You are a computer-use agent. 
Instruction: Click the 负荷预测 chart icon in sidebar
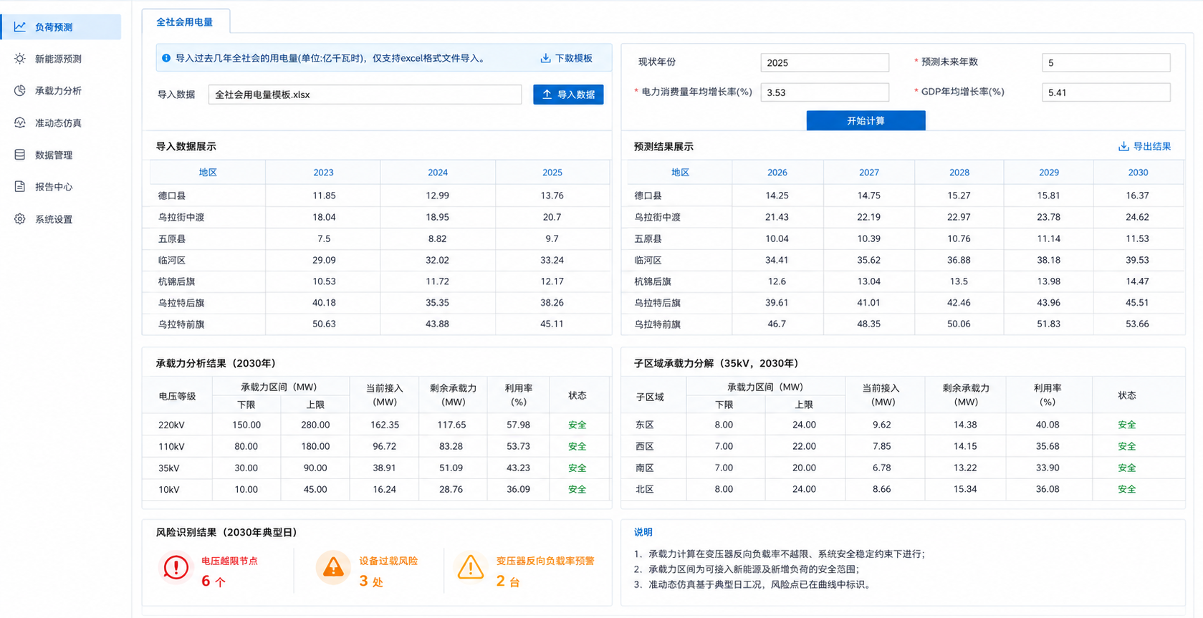tap(20, 26)
